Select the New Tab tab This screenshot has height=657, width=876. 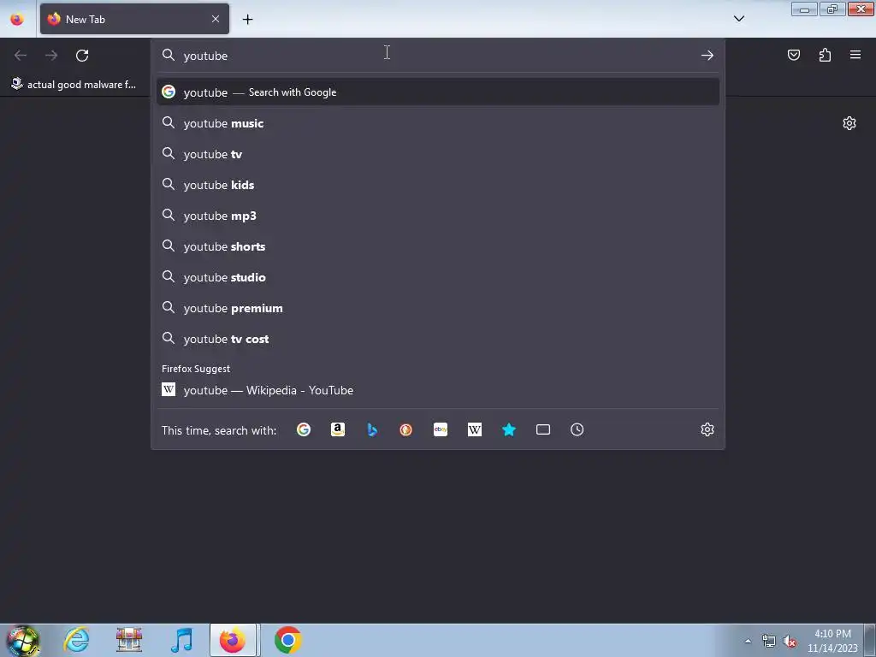[x=134, y=19]
